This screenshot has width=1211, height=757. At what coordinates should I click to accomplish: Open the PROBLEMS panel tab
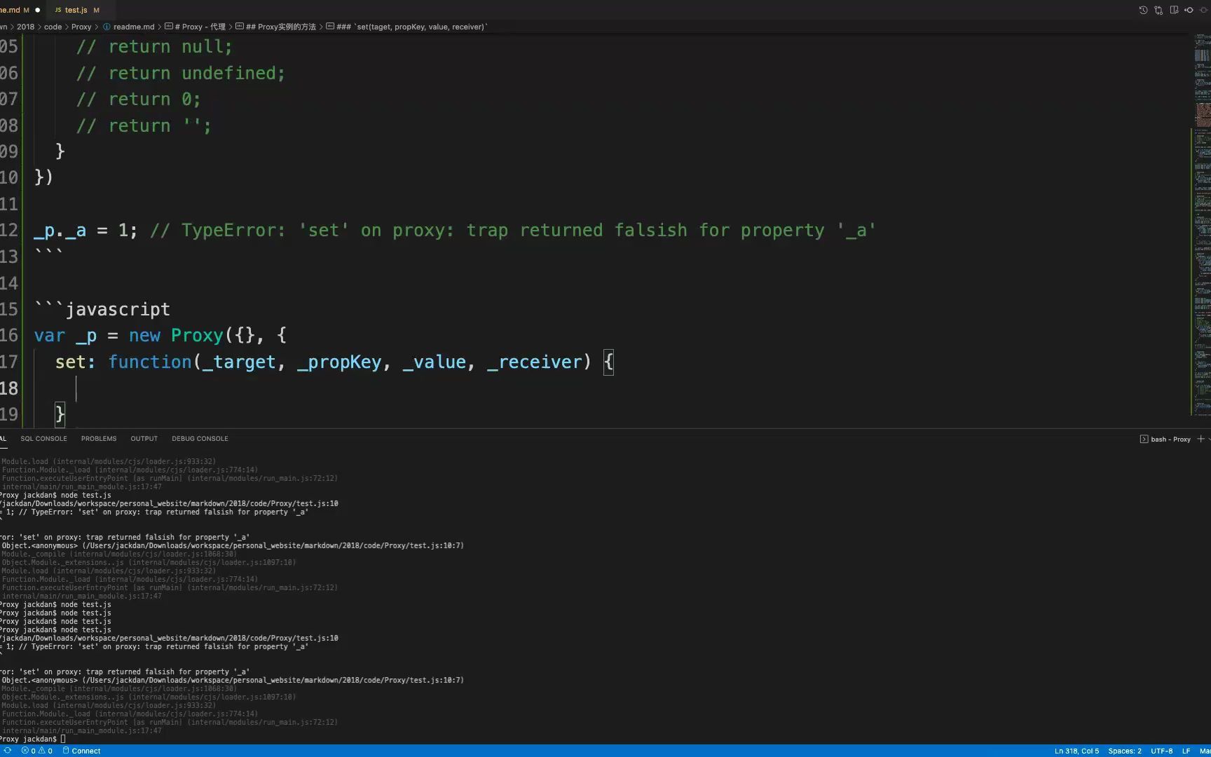(99, 439)
